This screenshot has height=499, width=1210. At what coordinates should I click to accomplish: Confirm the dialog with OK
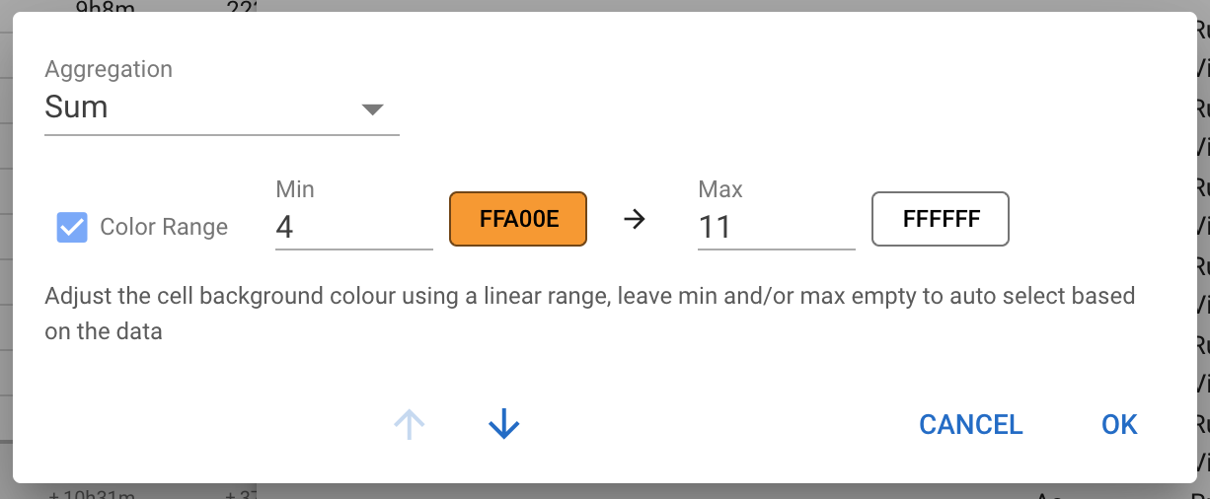(x=1119, y=425)
